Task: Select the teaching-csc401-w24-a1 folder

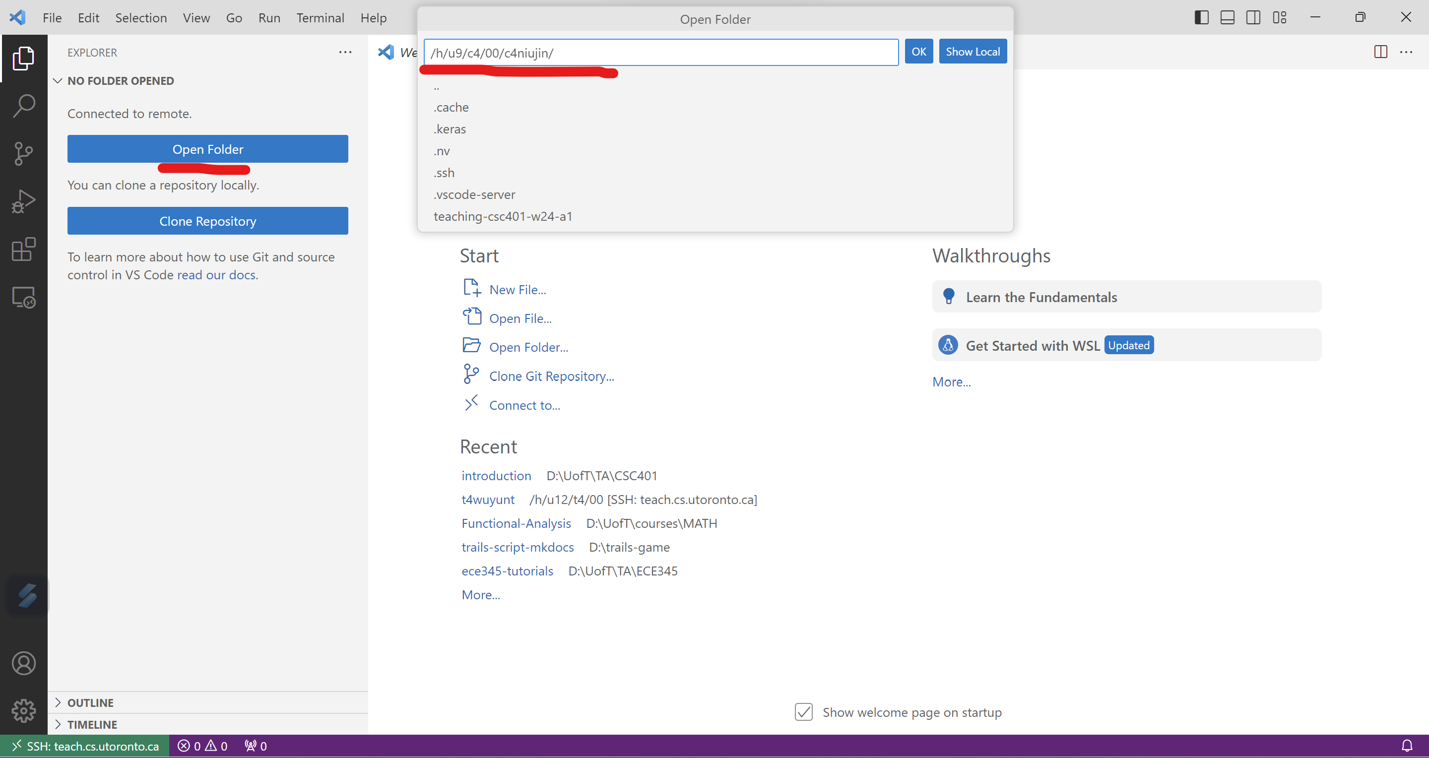Action: (715, 216)
